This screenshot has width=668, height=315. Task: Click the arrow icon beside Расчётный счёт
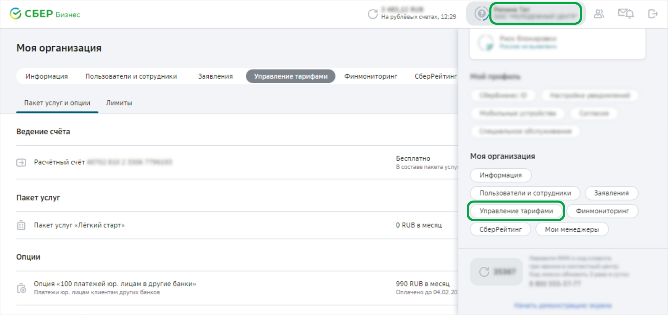21,163
